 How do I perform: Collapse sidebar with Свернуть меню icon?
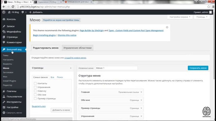pos(4,113)
